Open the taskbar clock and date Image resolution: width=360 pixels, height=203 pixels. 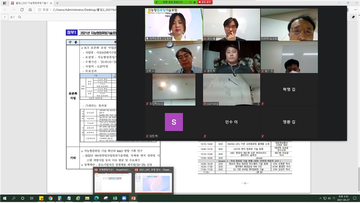(344, 198)
